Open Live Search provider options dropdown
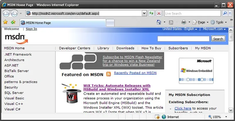 (x=230, y=13)
